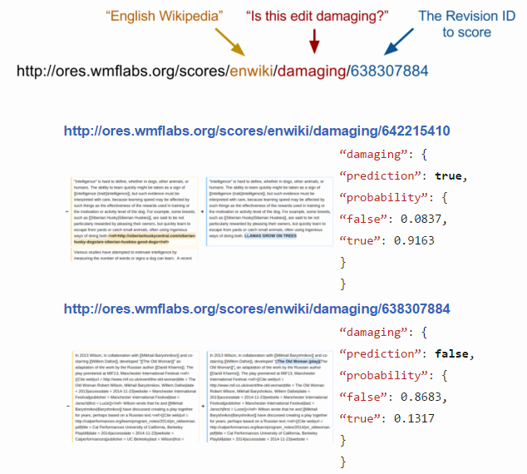Screen dimensions: 527x474
Task: Click the orange 'enwiki' URL segment
Action: [251, 71]
